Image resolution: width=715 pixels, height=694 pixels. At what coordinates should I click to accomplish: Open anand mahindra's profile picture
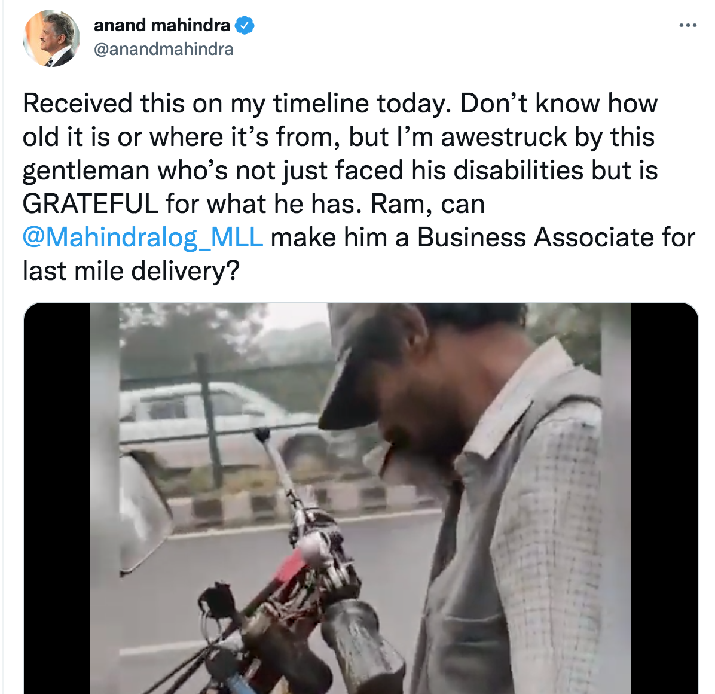tap(51, 38)
